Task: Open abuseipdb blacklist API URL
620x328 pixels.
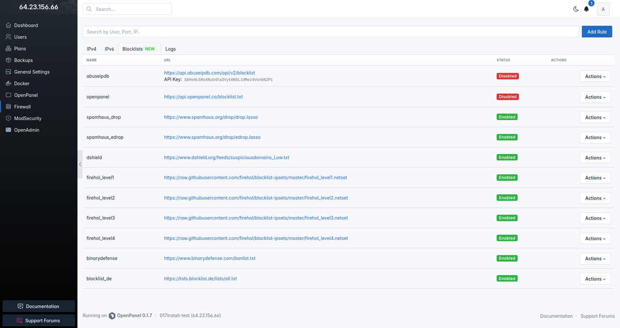Action: click(x=210, y=73)
